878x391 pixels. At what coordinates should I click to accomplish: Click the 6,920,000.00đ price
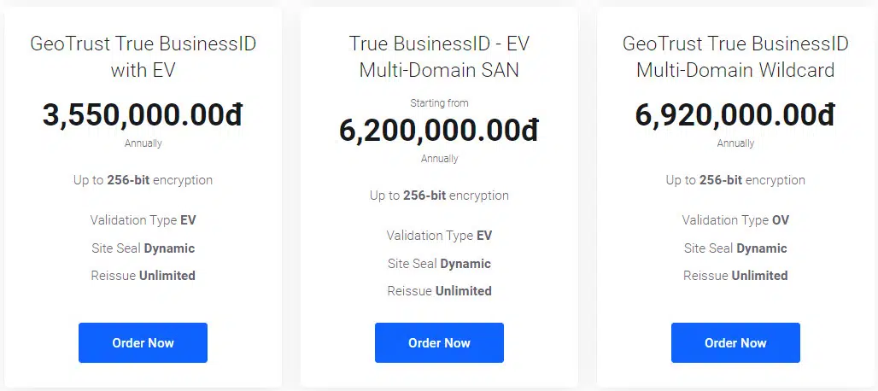pos(735,114)
